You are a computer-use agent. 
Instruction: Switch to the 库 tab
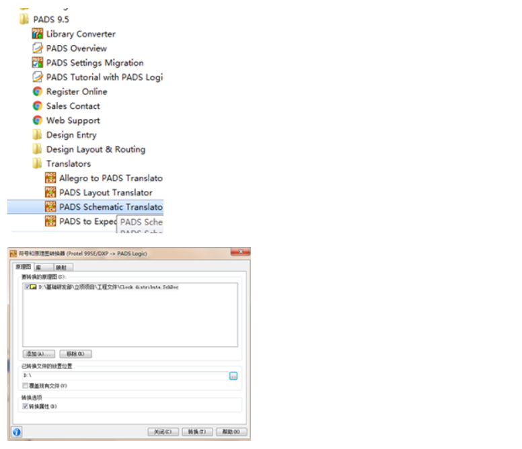pyautogui.click(x=43, y=268)
